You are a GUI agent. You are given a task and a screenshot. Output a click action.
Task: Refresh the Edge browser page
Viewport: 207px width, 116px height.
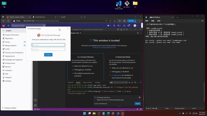click(8, 21)
